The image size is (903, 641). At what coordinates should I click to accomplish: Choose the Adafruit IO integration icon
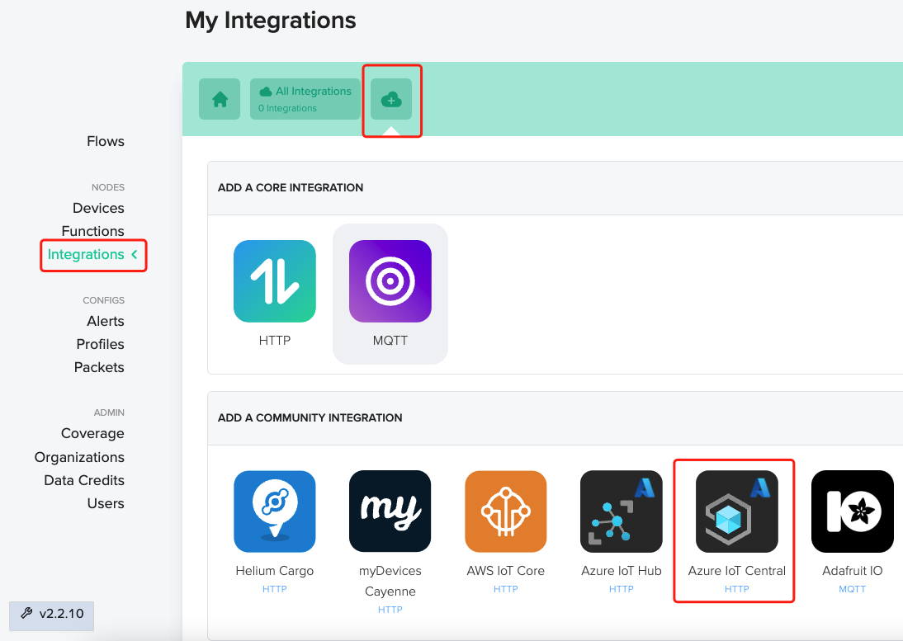(x=853, y=511)
